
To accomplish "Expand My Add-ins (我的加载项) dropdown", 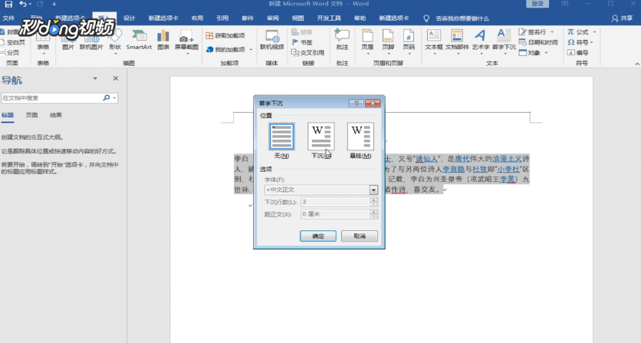I will [x=251, y=50].
